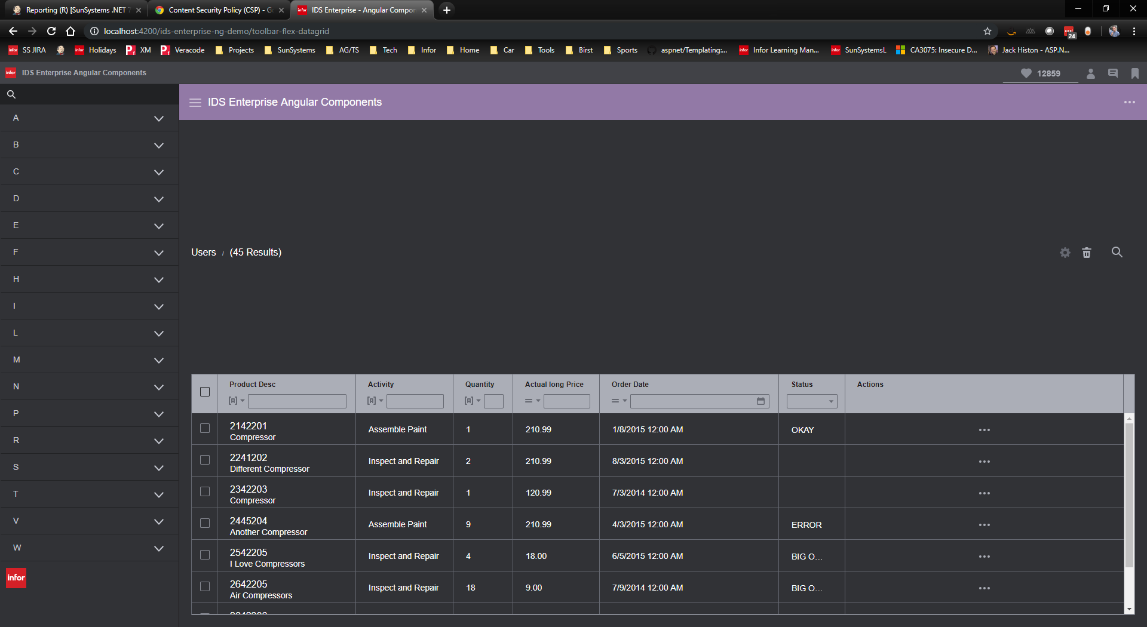Click the heart icon next to 12859
This screenshot has height=627, width=1147.
pos(1026,73)
